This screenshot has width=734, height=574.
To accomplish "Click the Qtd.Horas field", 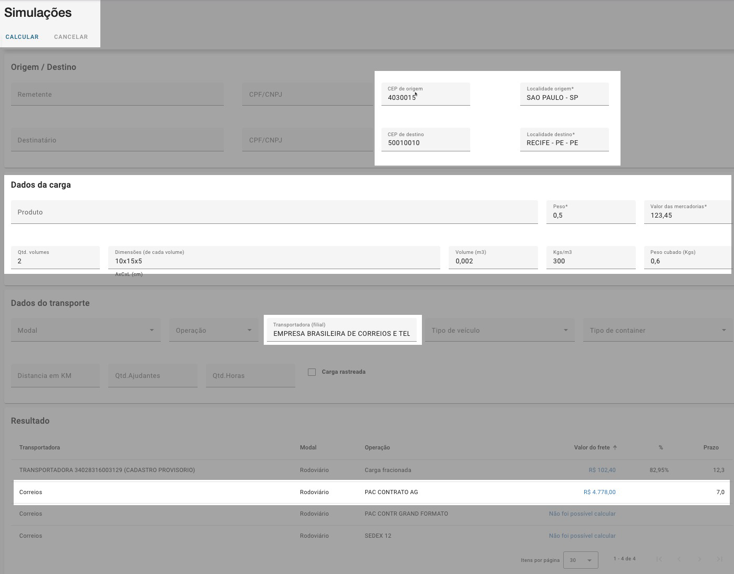I will pos(251,375).
